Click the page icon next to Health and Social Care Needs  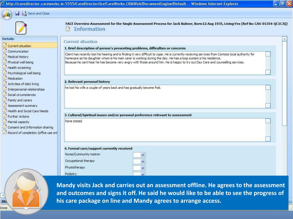point(5,110)
